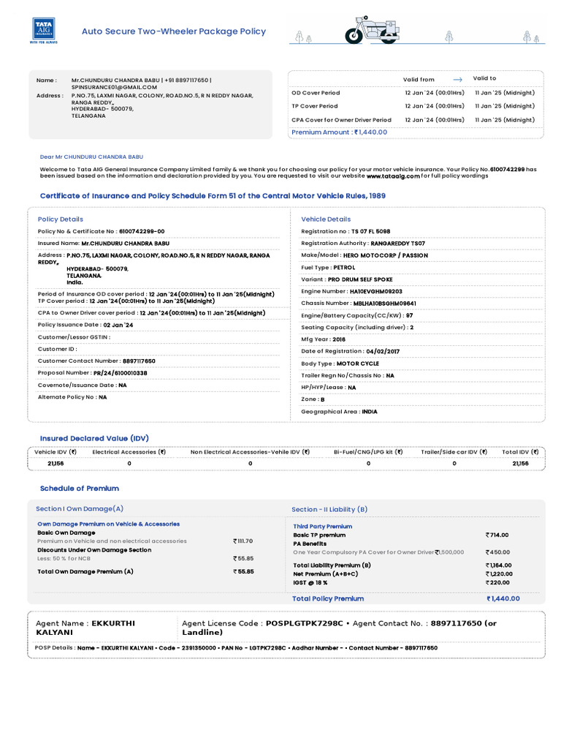Click the OD Cover Period row label
Screen dimensions: 561x749
pyautogui.click(x=316, y=93)
